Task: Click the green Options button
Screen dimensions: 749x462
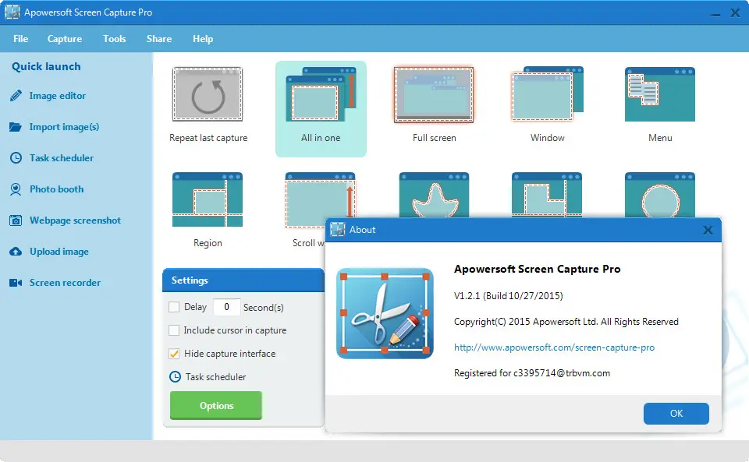Action: pos(216,405)
